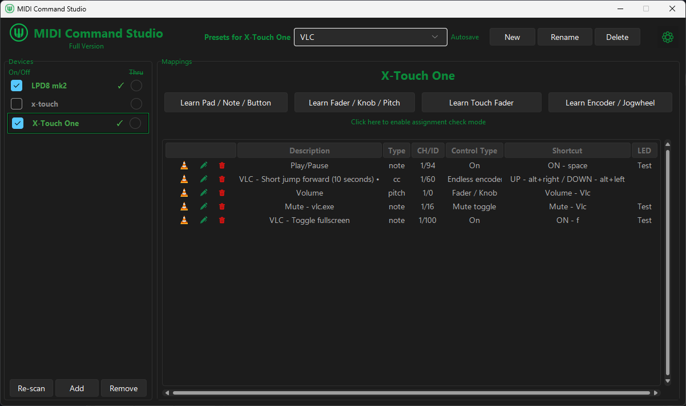Click the horizontal scrollbar right arrow
Image resolution: width=686 pixels, height=406 pixels.
click(x=656, y=392)
